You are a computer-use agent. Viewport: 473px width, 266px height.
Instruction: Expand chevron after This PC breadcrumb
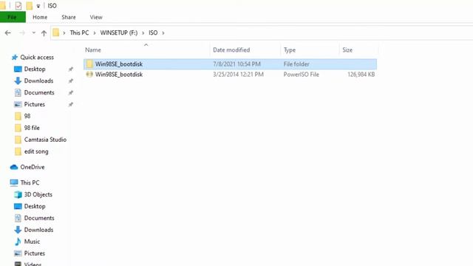coord(95,33)
